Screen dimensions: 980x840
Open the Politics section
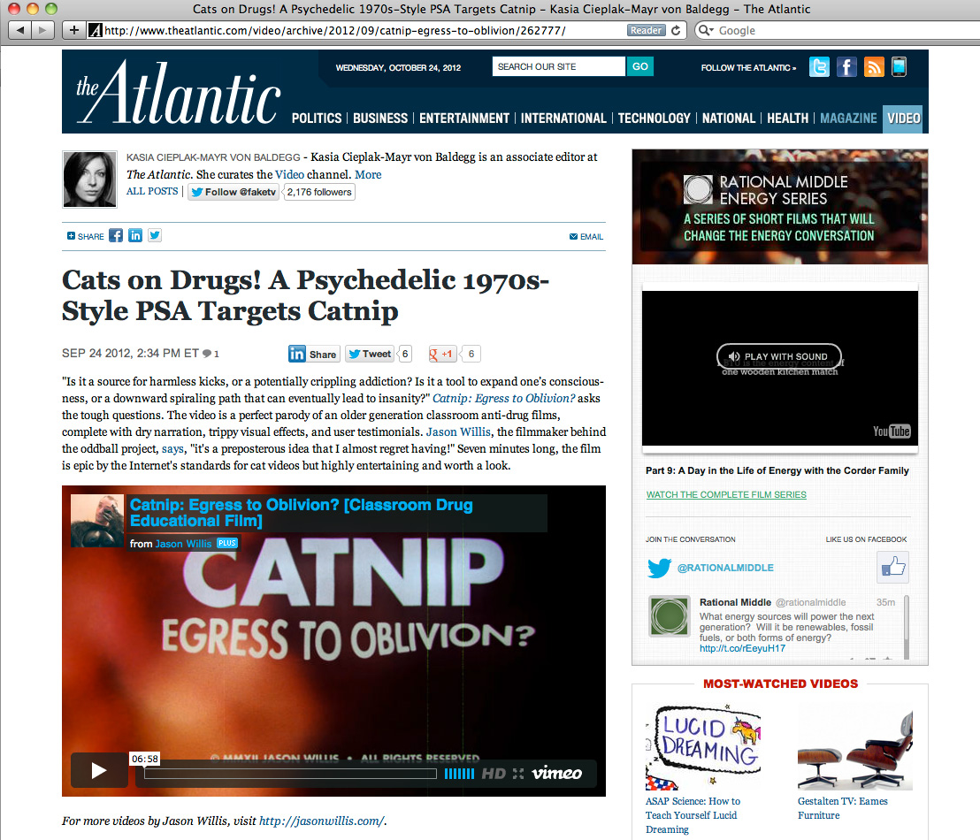coord(317,118)
